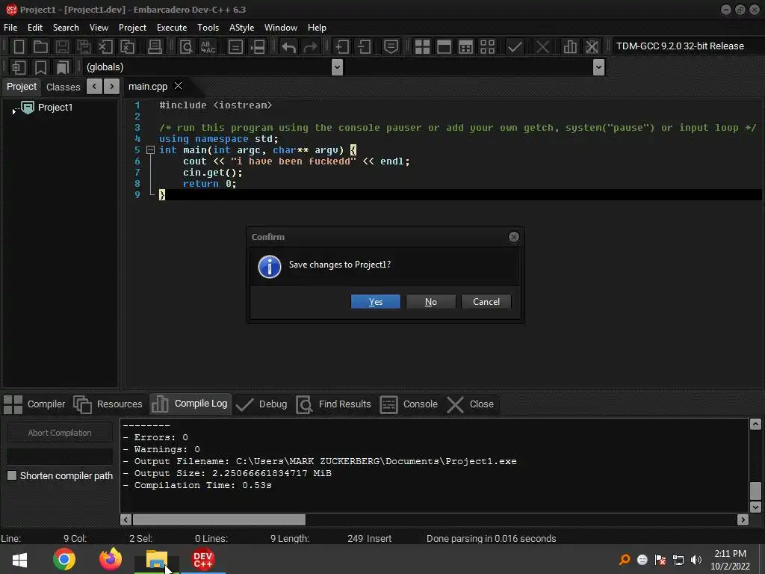765x574 pixels.
Task: Open the File menu
Action: pyautogui.click(x=10, y=28)
